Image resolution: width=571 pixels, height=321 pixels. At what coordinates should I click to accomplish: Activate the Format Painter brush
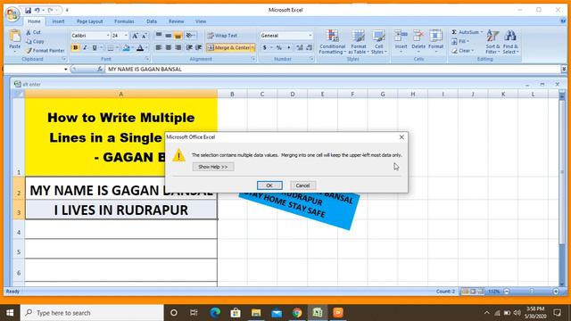(x=46, y=51)
